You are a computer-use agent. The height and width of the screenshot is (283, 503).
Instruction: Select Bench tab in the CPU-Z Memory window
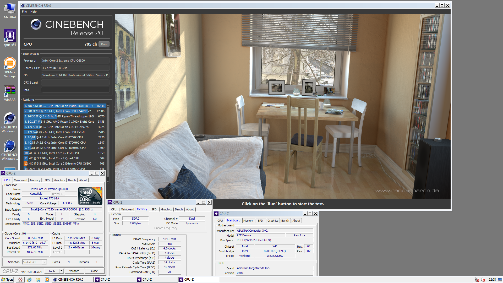[179, 209]
